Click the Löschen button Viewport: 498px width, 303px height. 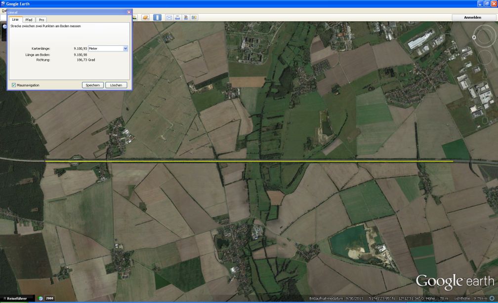(116, 85)
